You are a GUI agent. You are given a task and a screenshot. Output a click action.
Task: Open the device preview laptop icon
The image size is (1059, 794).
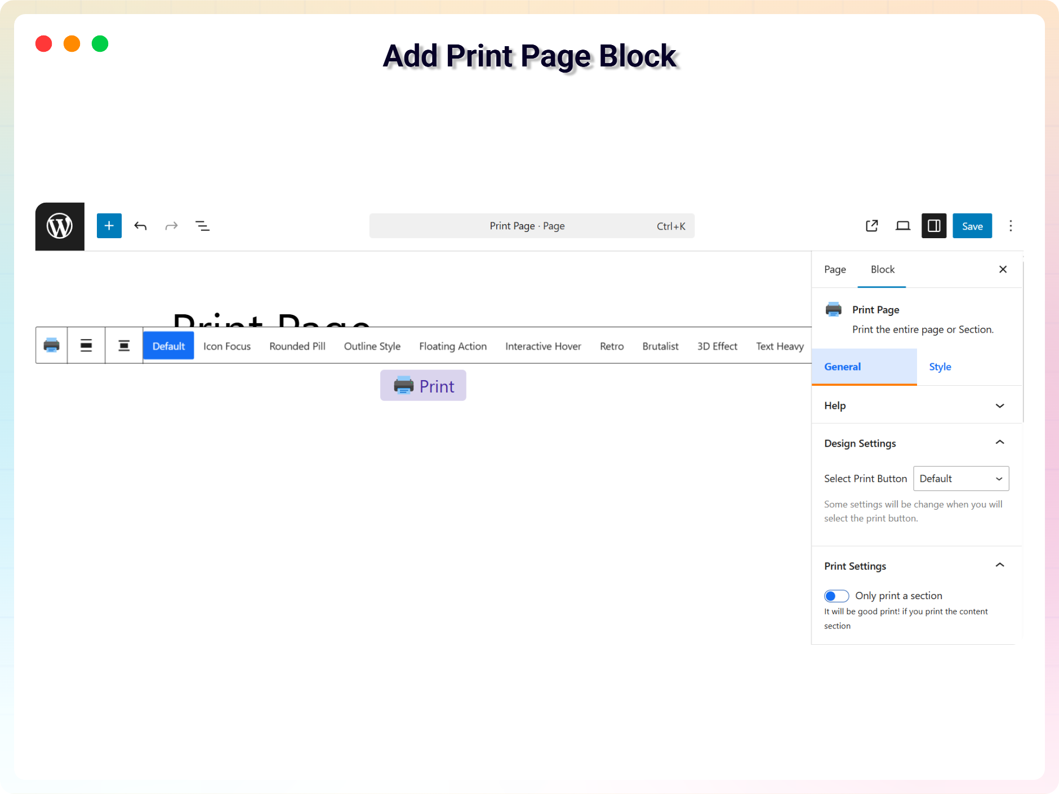pyautogui.click(x=903, y=226)
